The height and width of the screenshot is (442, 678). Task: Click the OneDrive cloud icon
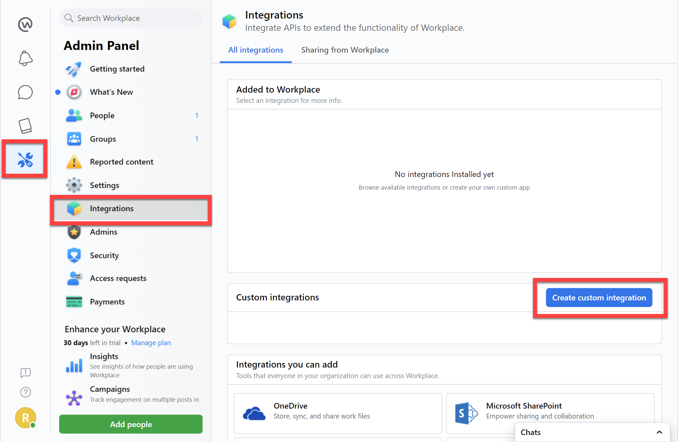254,413
